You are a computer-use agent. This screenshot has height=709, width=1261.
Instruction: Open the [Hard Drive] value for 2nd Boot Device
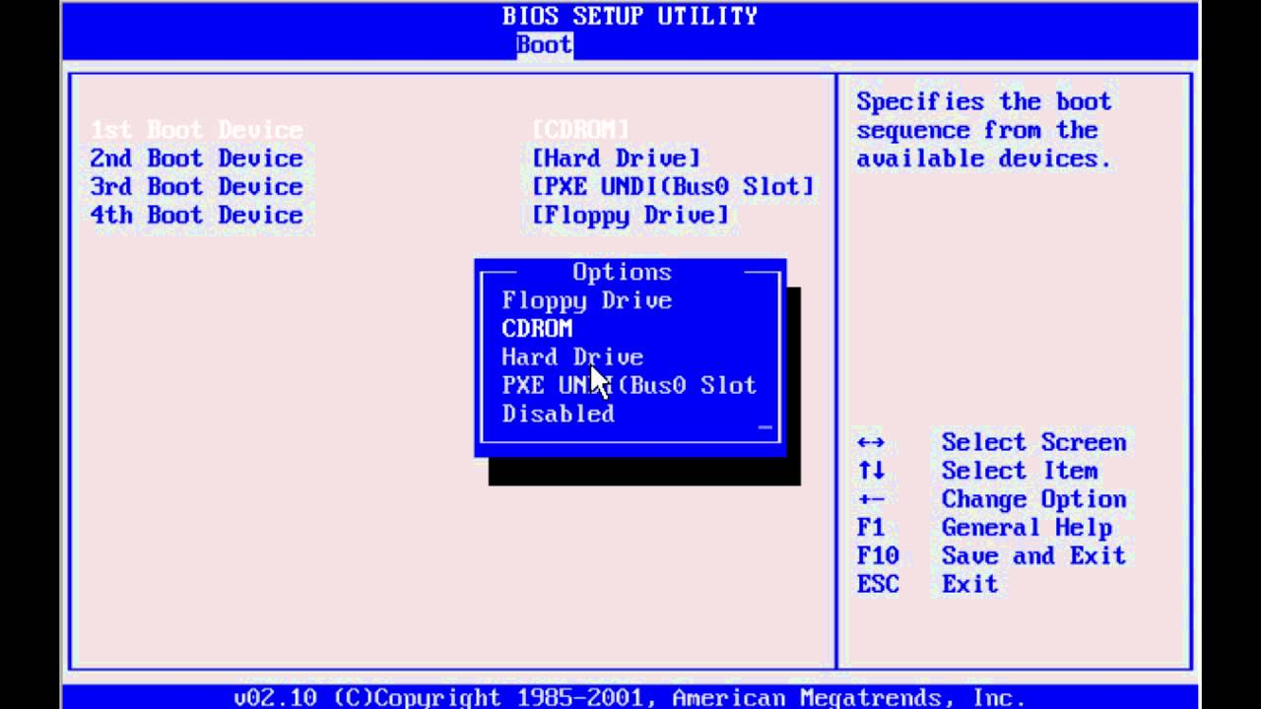click(x=616, y=159)
